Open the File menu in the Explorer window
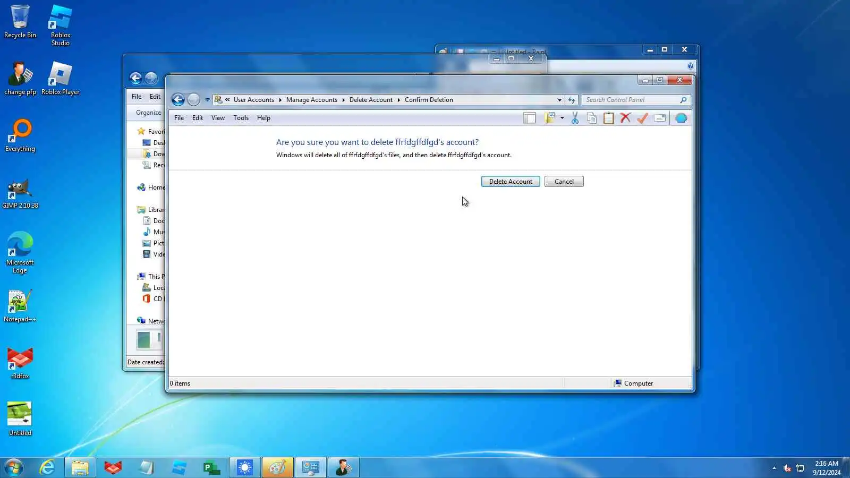The width and height of the screenshot is (850, 478). (x=137, y=97)
